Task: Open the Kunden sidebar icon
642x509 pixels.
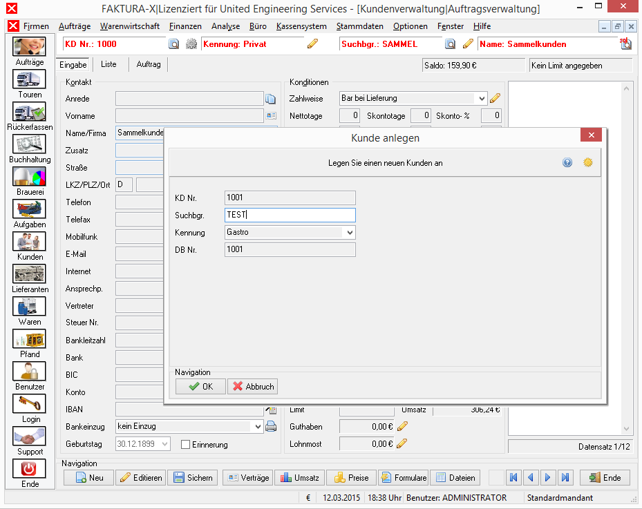Action: pyautogui.click(x=29, y=242)
